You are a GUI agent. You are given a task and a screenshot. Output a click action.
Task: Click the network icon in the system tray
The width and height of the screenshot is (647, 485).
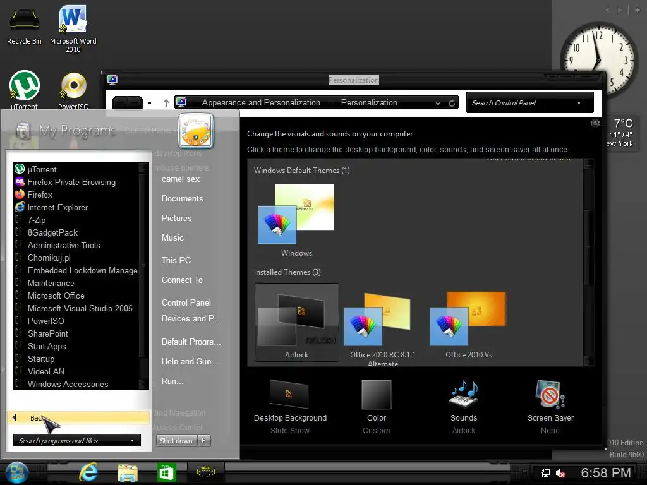(545, 473)
